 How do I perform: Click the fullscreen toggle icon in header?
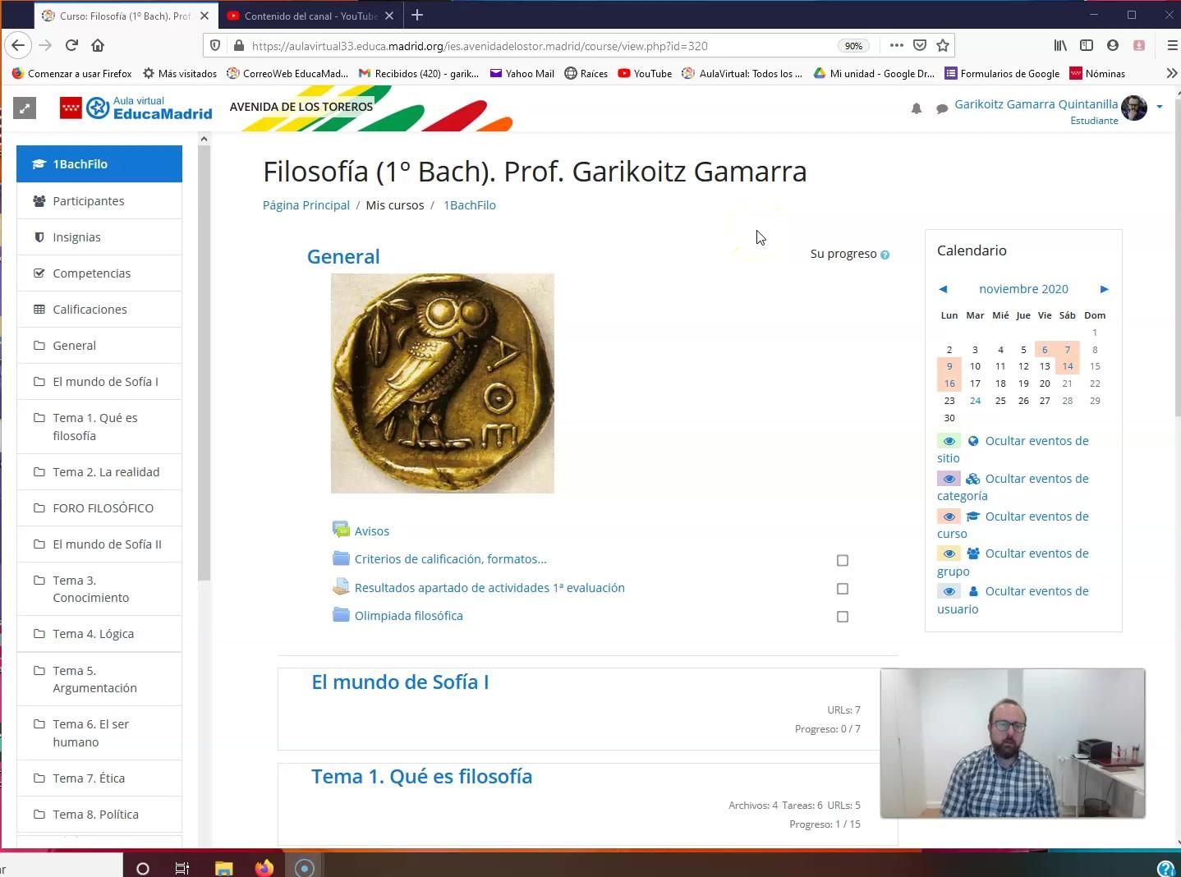tap(25, 108)
